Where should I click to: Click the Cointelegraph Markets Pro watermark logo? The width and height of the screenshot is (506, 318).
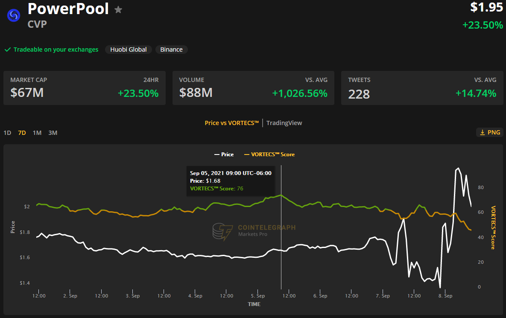pos(223,231)
